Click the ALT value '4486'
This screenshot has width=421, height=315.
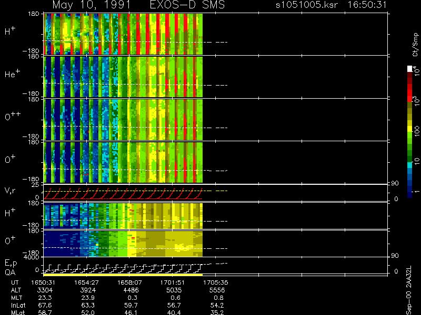131,290
